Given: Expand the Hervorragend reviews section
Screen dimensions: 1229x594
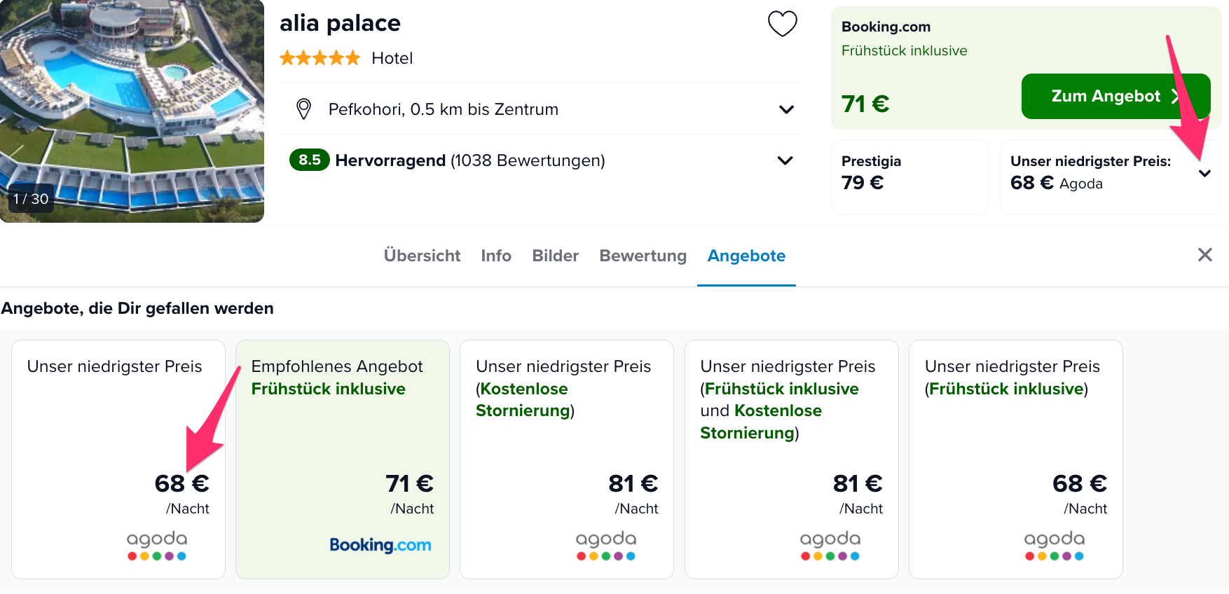Looking at the screenshot, I should [x=785, y=160].
